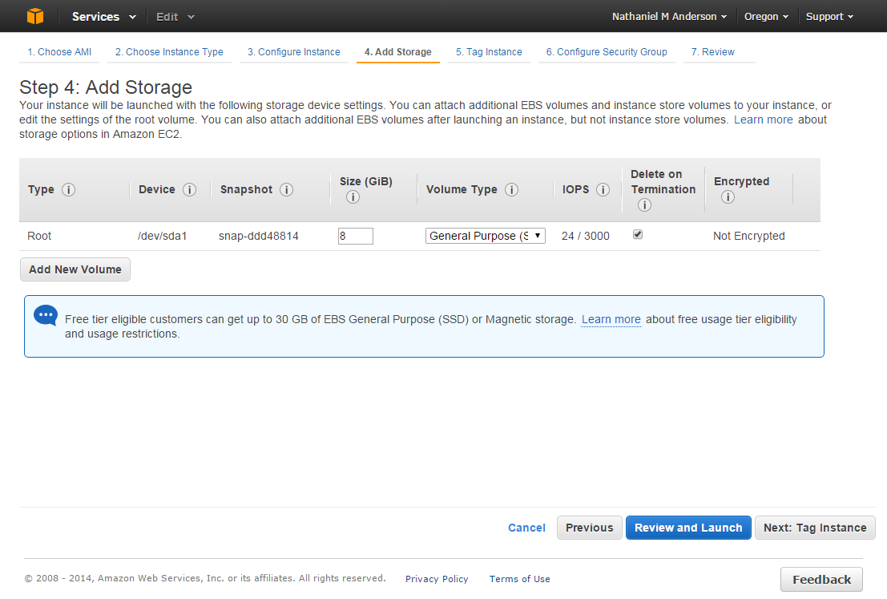Go to step 1 Choose AMI
The height and width of the screenshot is (599, 887).
point(59,51)
